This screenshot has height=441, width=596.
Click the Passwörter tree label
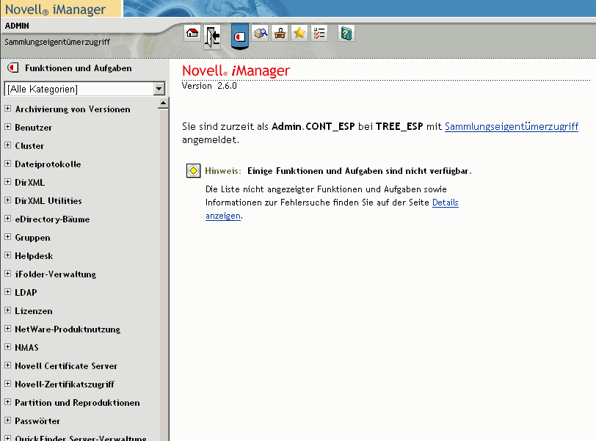tap(37, 421)
